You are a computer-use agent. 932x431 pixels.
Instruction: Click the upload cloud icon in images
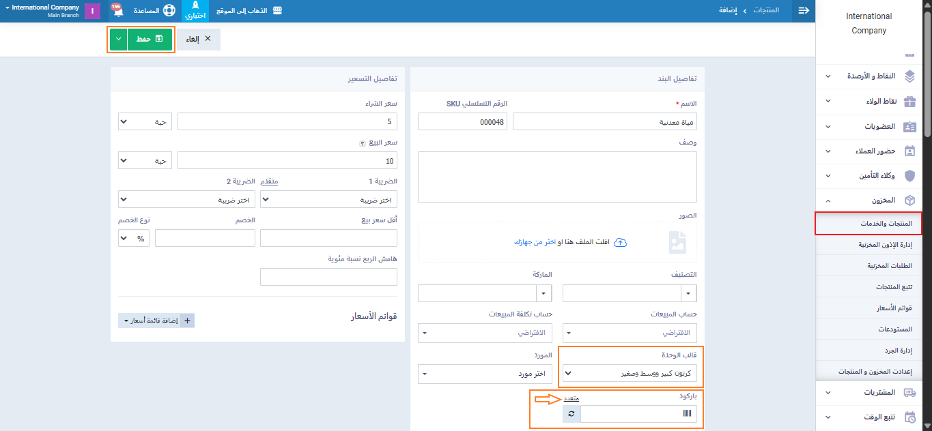click(x=620, y=242)
